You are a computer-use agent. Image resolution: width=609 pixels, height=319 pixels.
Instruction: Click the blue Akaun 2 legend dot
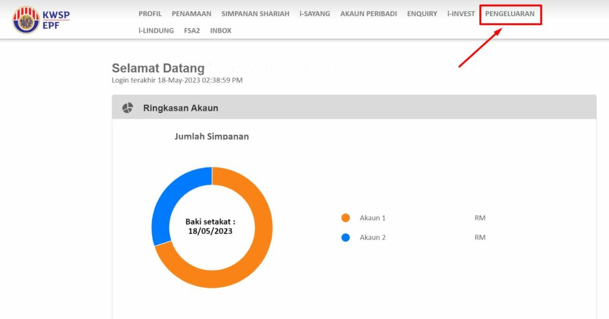[346, 237]
